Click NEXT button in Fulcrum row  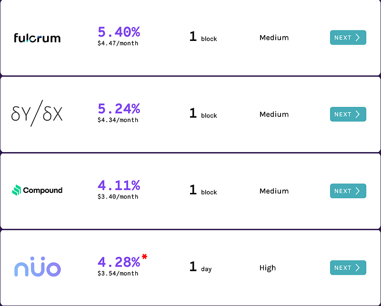coord(348,38)
